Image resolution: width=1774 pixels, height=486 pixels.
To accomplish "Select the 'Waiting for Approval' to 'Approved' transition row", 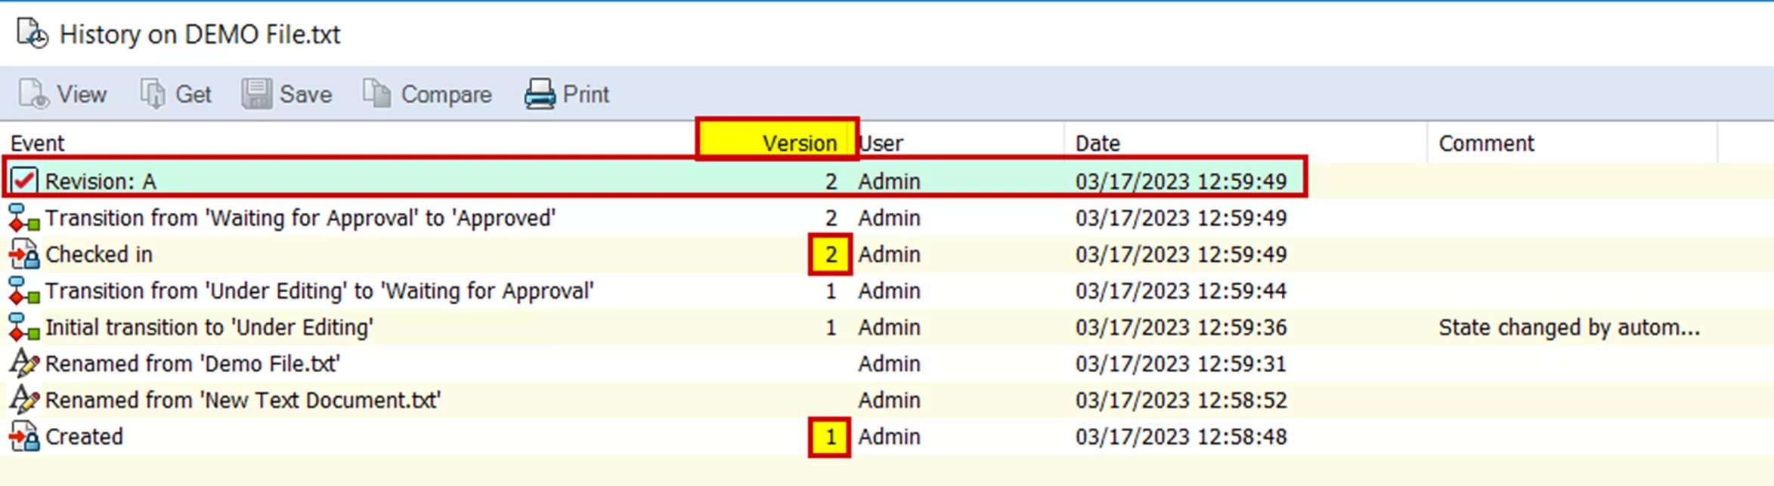I will [x=300, y=218].
